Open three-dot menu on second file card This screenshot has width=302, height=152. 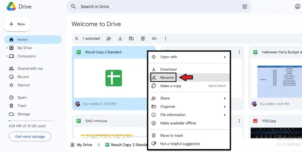click(239, 52)
